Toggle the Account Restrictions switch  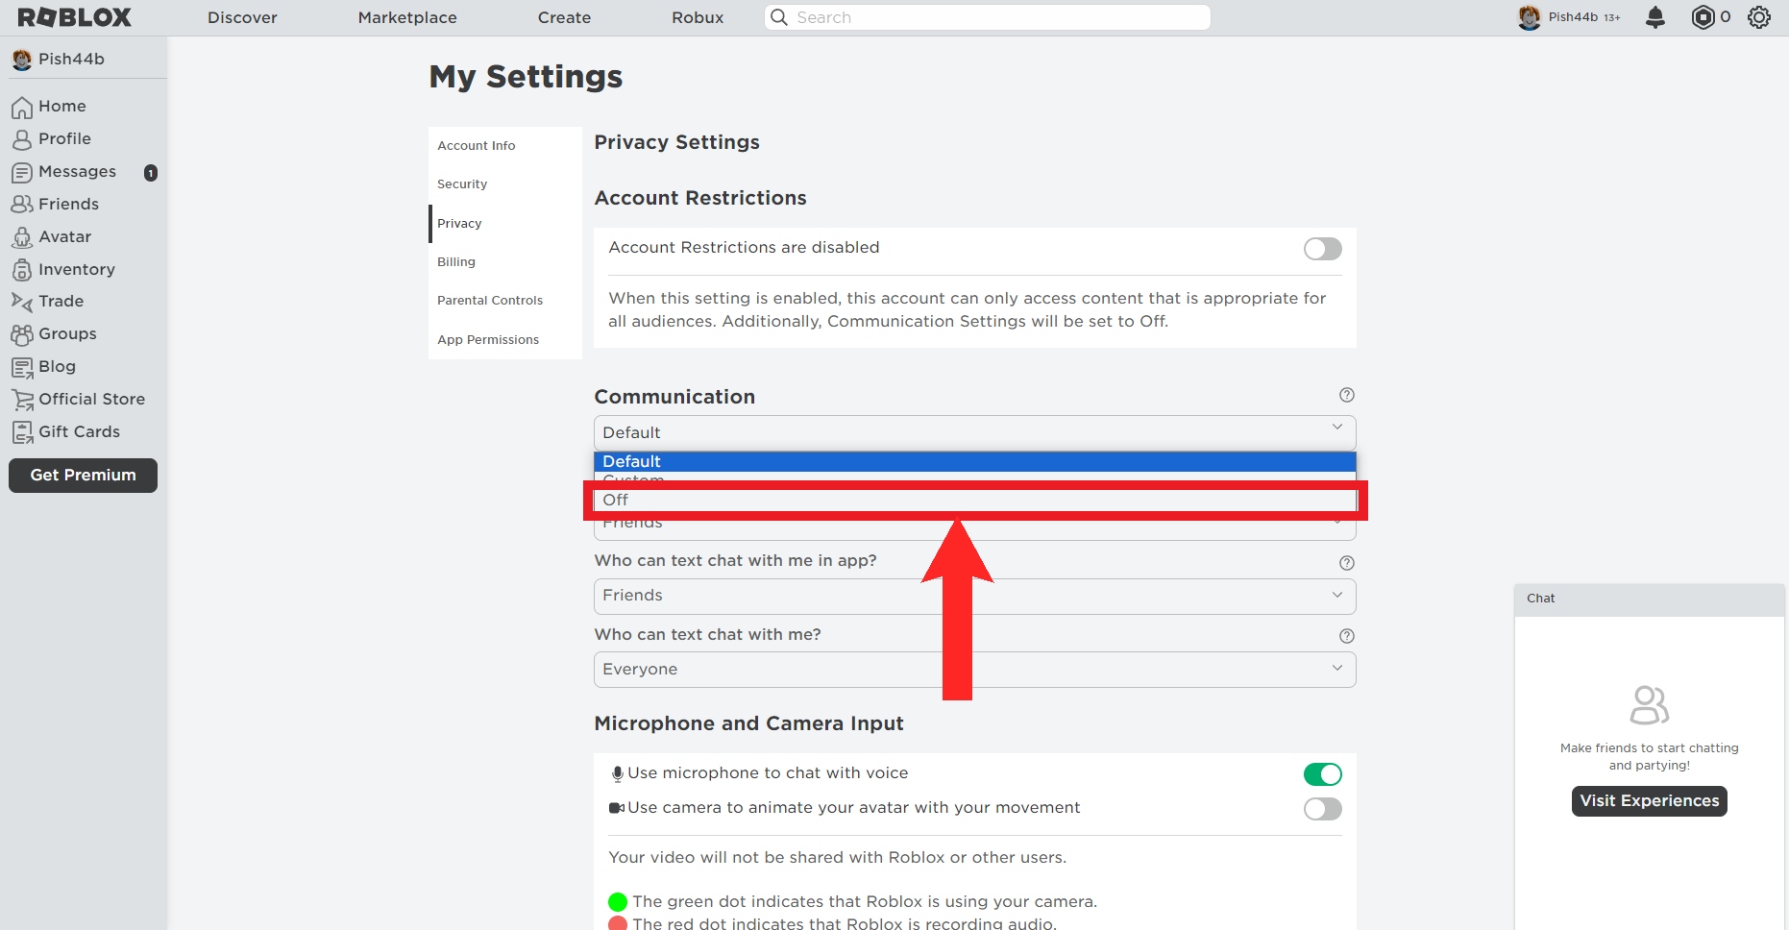point(1322,249)
